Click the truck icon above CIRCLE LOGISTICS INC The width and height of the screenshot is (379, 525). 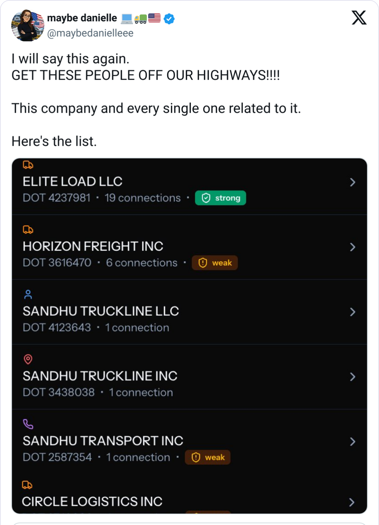pyautogui.click(x=27, y=485)
